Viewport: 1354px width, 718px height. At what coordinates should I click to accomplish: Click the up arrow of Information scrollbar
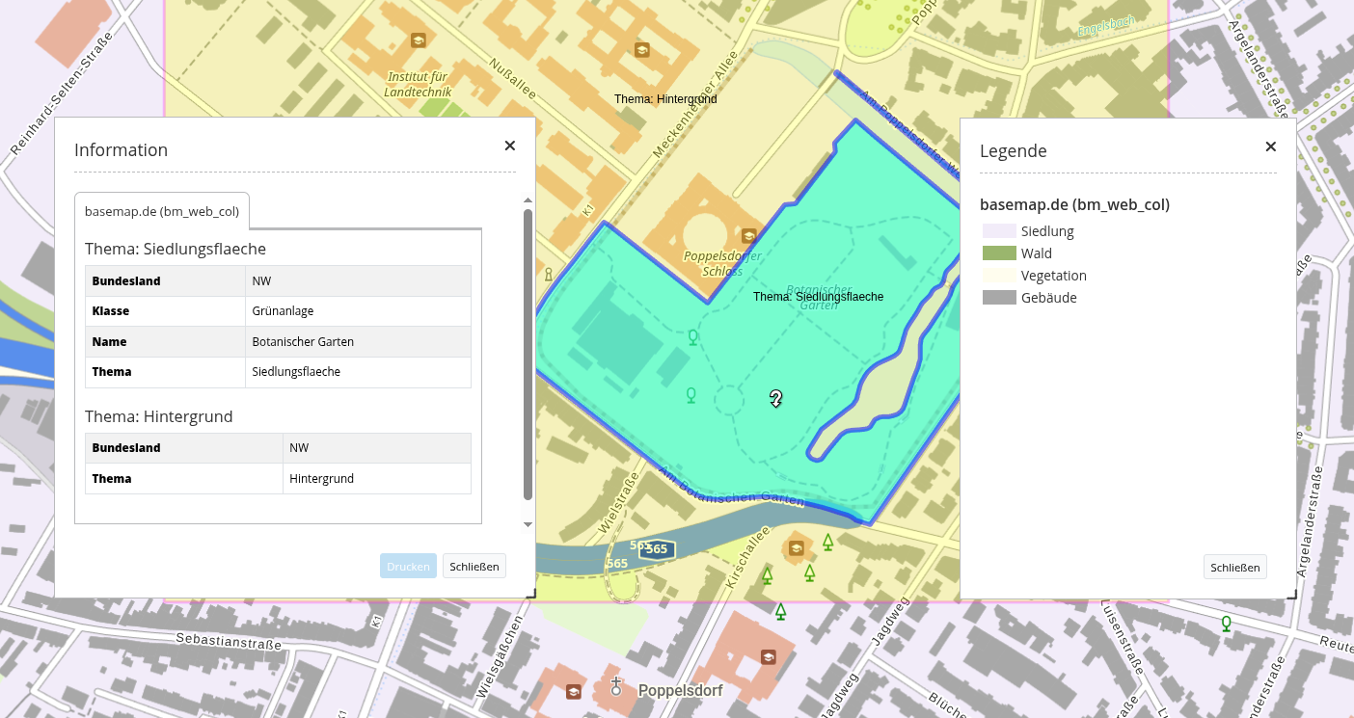coord(528,200)
